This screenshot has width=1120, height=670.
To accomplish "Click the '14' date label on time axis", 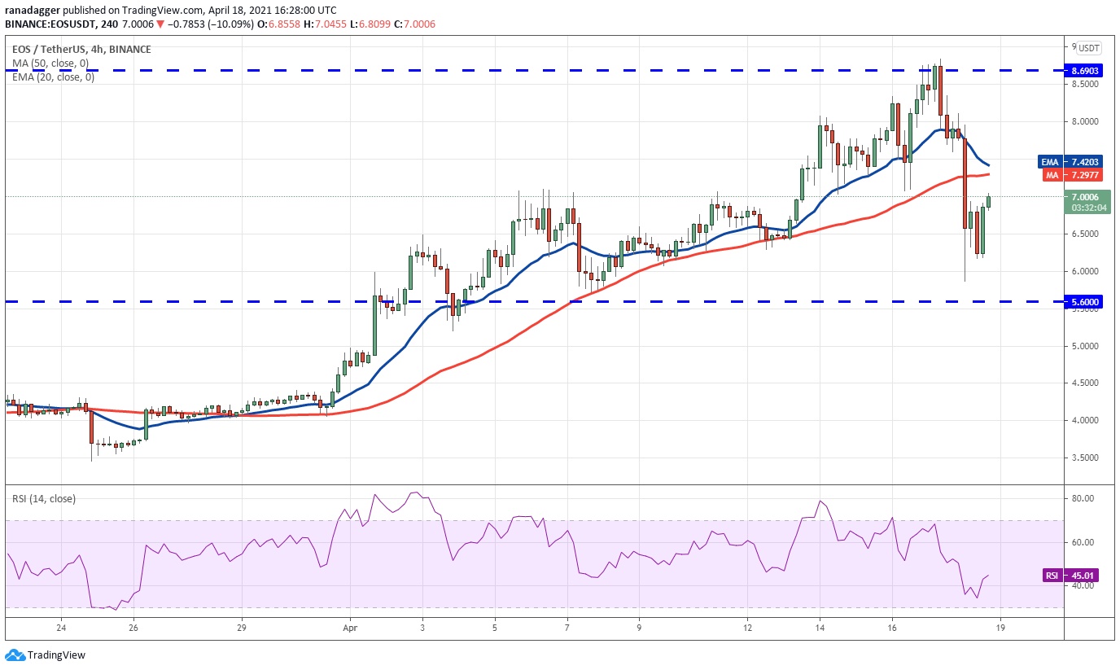I will point(820,628).
